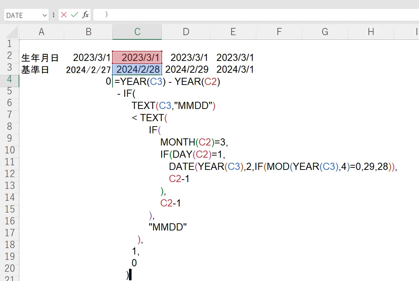Click the TEXT(C3,"MMDD") formula line
Image resolution: width=419 pixels, height=281 pixels.
(173, 106)
